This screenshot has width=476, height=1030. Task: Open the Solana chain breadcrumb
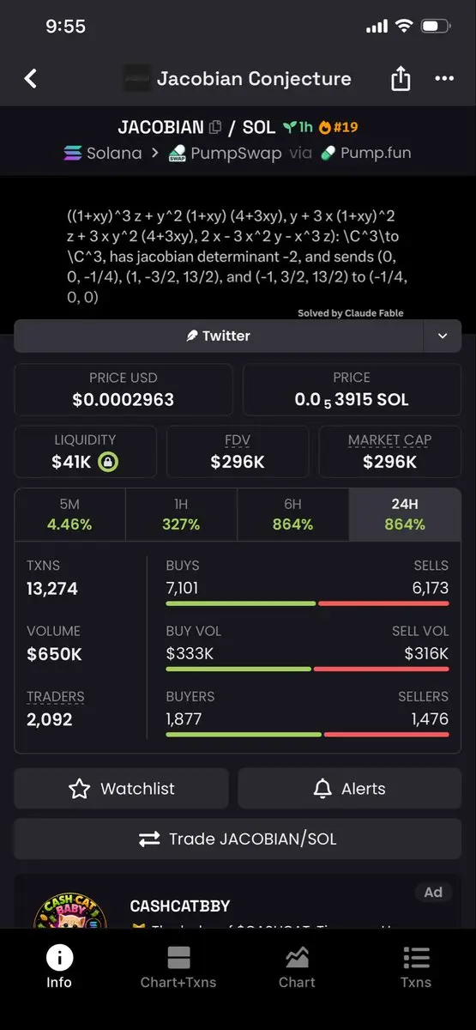tap(102, 153)
